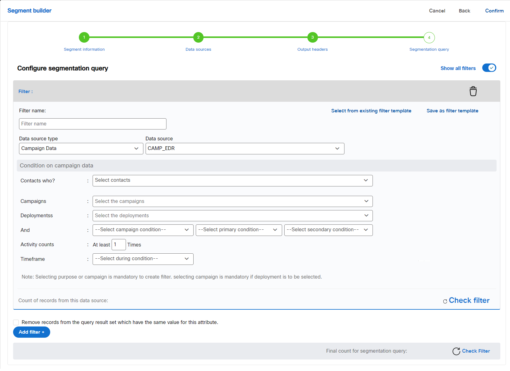Open Data source type dropdown
The image size is (510, 371).
[81, 148]
